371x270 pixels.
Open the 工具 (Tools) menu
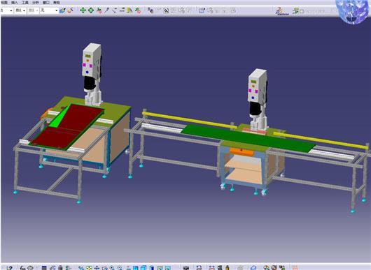25,3
